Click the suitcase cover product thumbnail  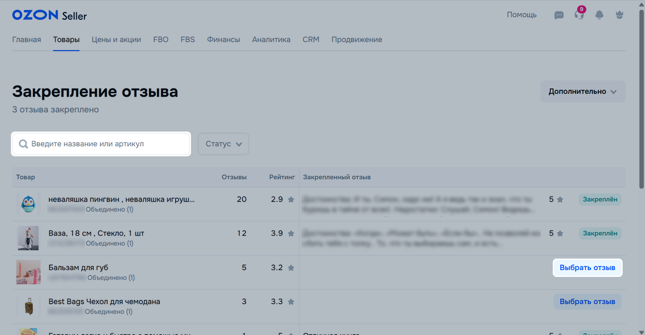28,306
